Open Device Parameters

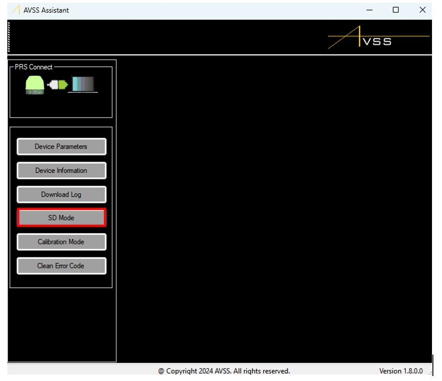61,147
